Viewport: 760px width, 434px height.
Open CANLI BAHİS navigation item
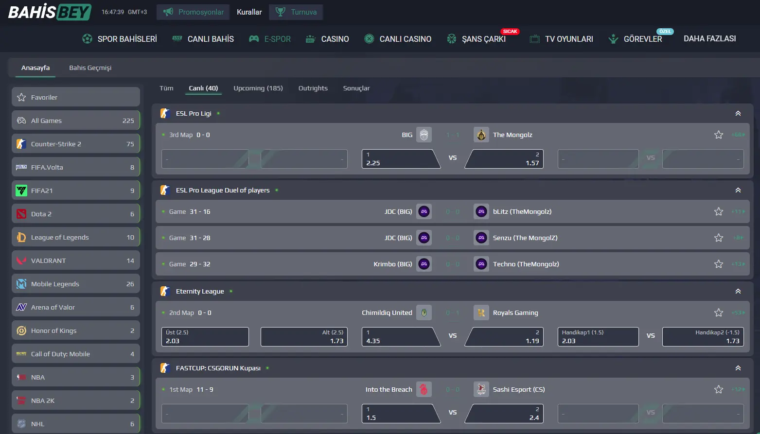203,39
